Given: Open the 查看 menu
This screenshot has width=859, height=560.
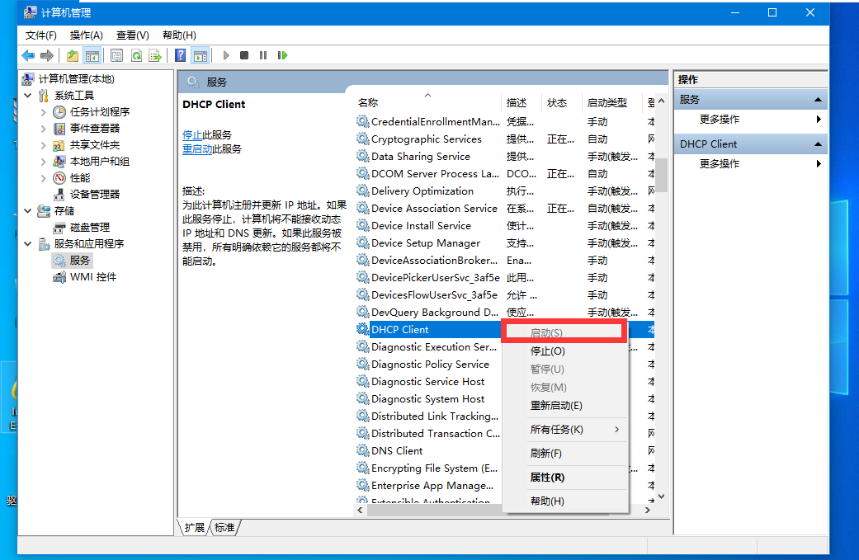Looking at the screenshot, I should coord(131,35).
